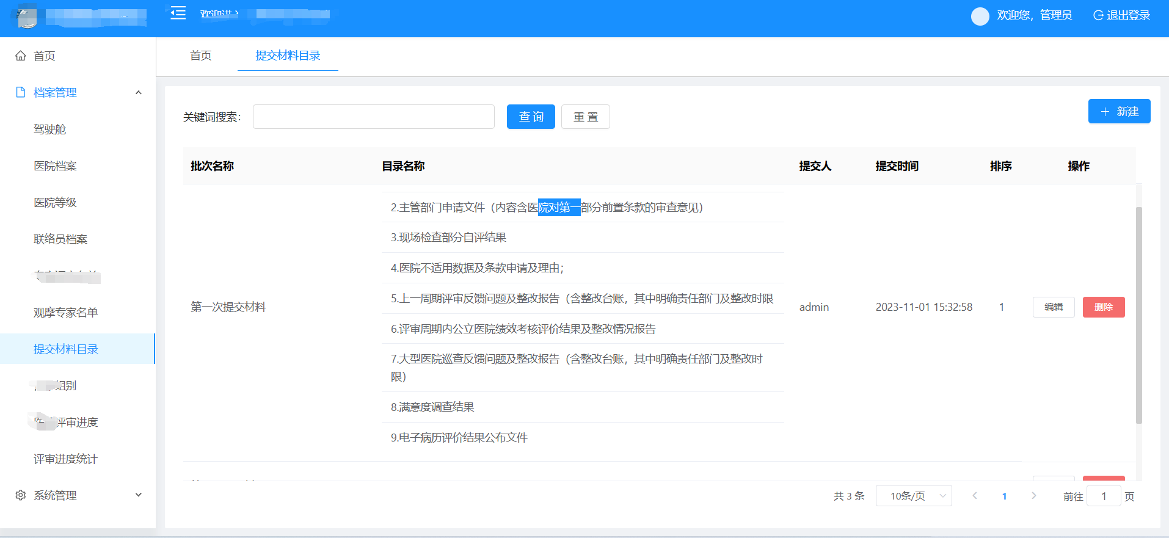Click the 退出登录 link
This screenshot has width=1169, height=538.
click(x=1122, y=15)
